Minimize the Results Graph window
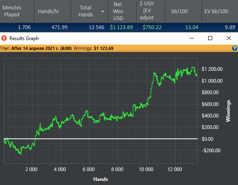Viewport: 238px width, 185px height. [x=192, y=38]
